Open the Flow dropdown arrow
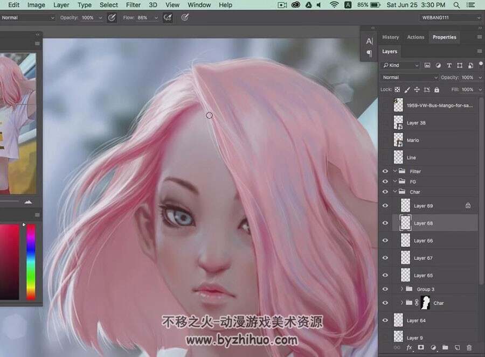The width and height of the screenshot is (485, 357). pyautogui.click(x=156, y=18)
